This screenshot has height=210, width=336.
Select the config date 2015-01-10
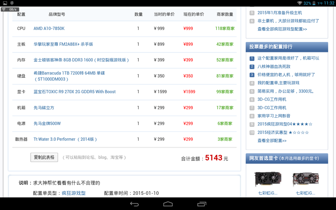[146, 193]
